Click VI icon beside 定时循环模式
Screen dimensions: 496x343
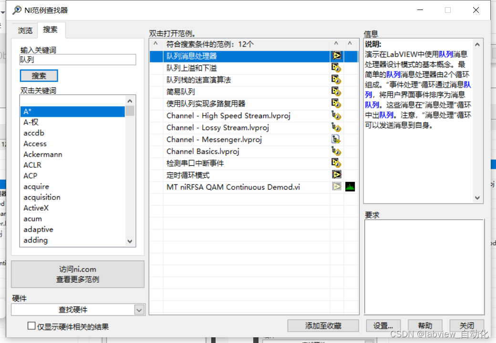point(337,174)
